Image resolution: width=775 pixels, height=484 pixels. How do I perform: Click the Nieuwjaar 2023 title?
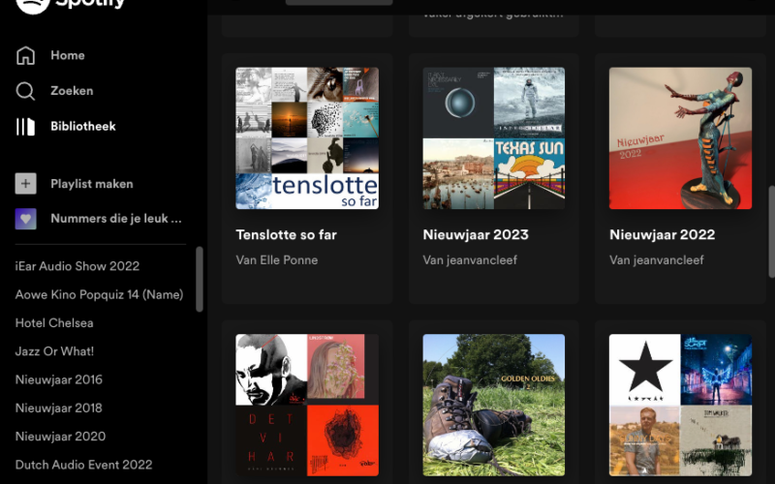[x=476, y=234]
